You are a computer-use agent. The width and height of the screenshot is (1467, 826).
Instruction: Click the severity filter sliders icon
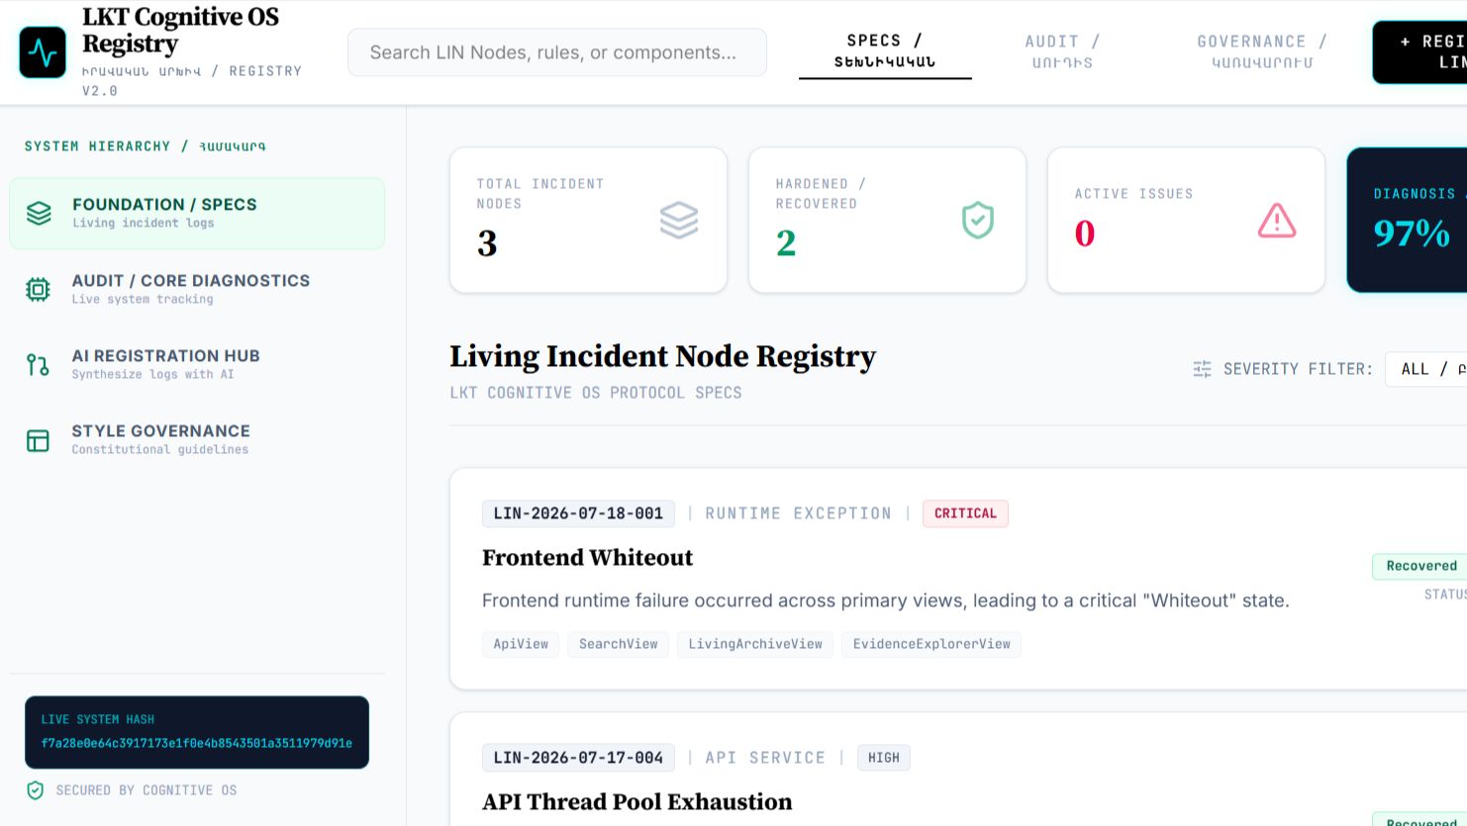pyautogui.click(x=1202, y=369)
